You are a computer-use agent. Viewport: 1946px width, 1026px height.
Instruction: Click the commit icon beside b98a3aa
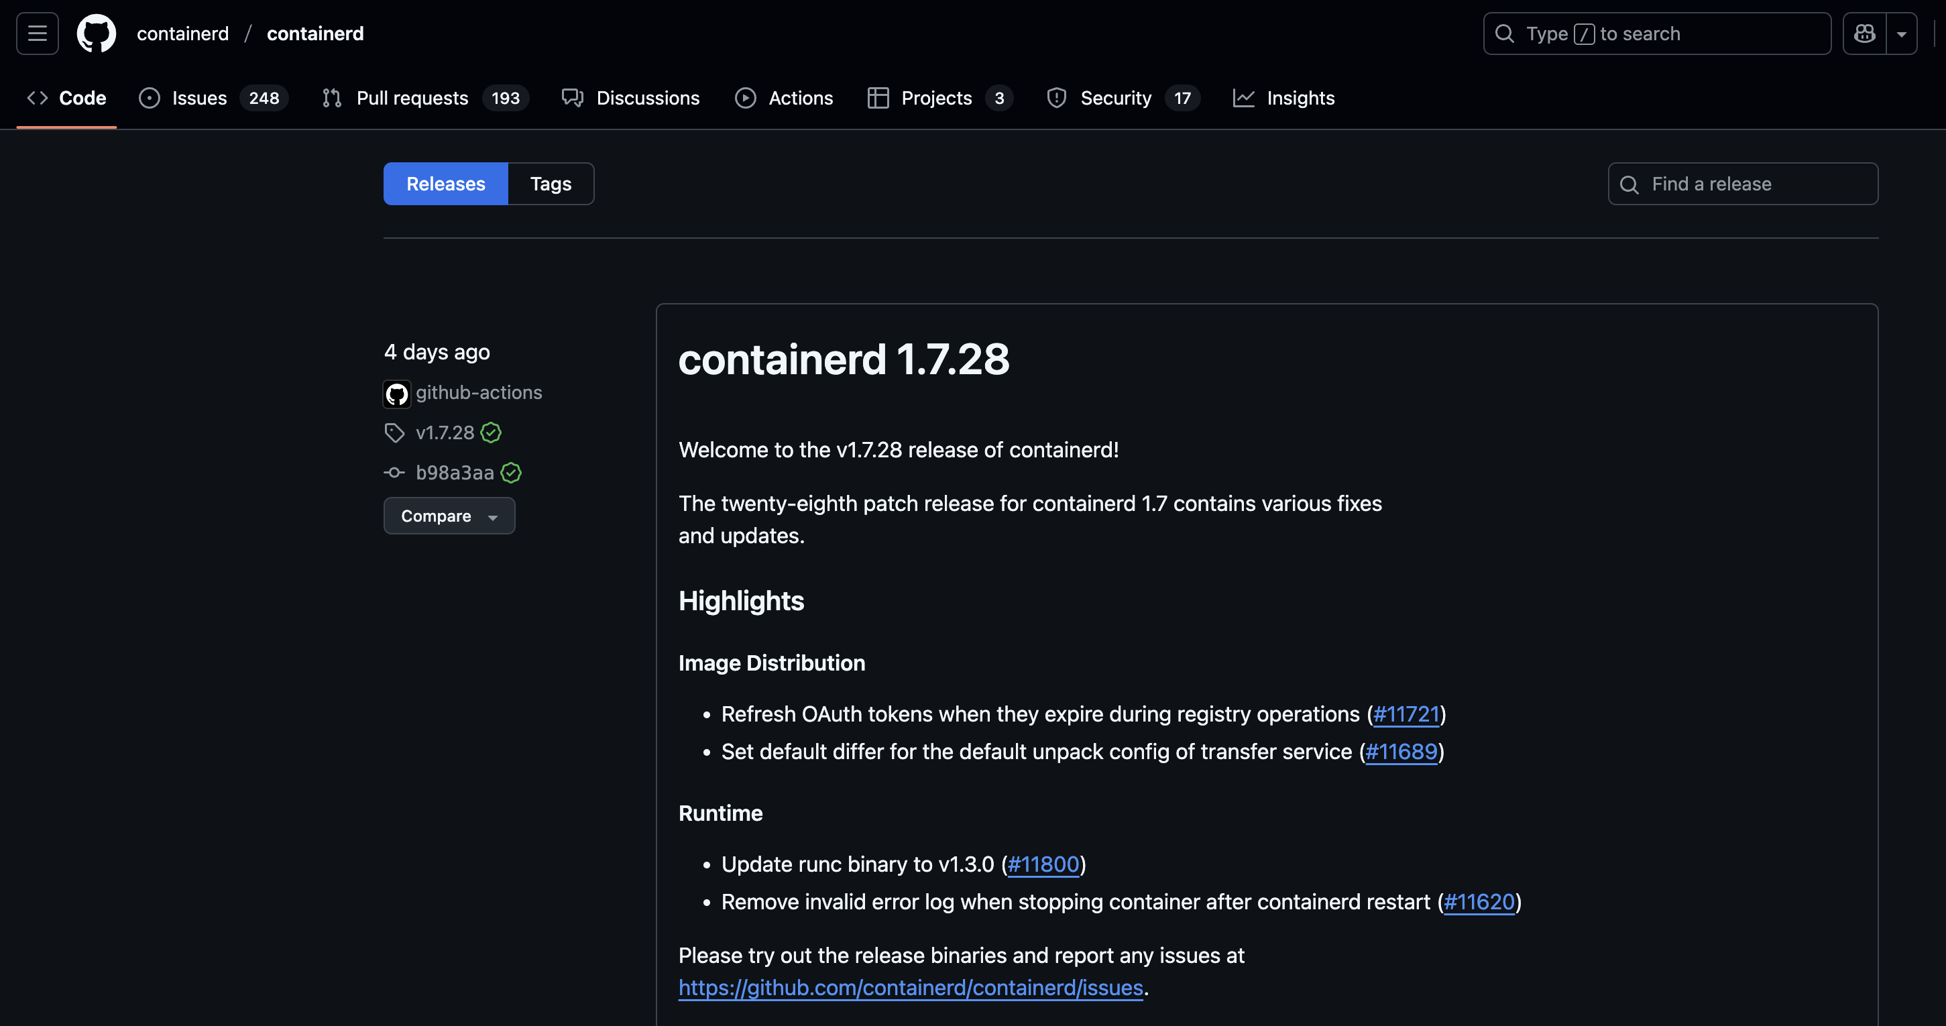(394, 473)
